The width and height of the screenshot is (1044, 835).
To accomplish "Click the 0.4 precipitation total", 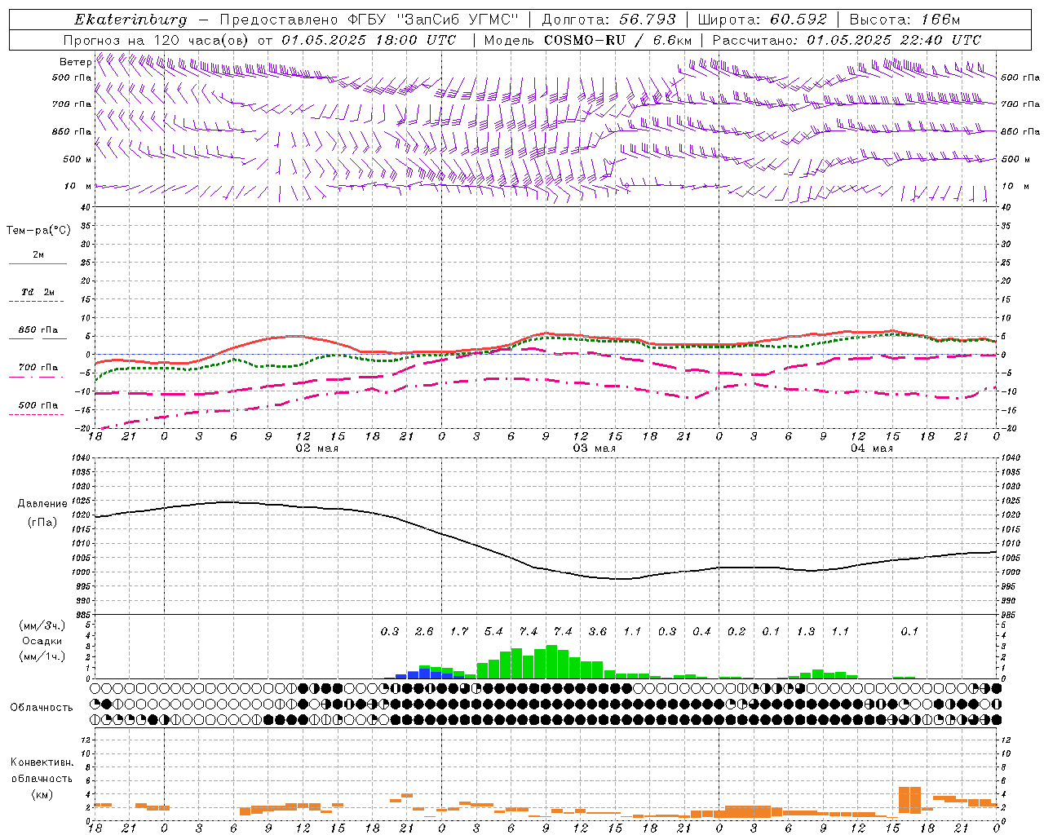I will coord(701,631).
